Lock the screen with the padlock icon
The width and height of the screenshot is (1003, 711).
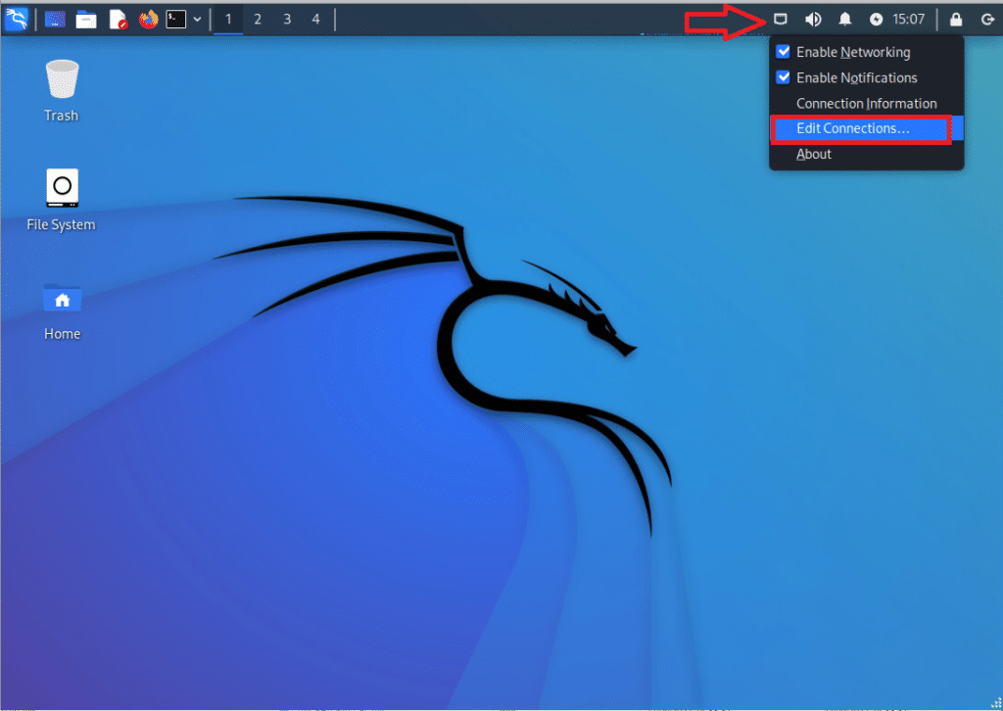[x=956, y=20]
